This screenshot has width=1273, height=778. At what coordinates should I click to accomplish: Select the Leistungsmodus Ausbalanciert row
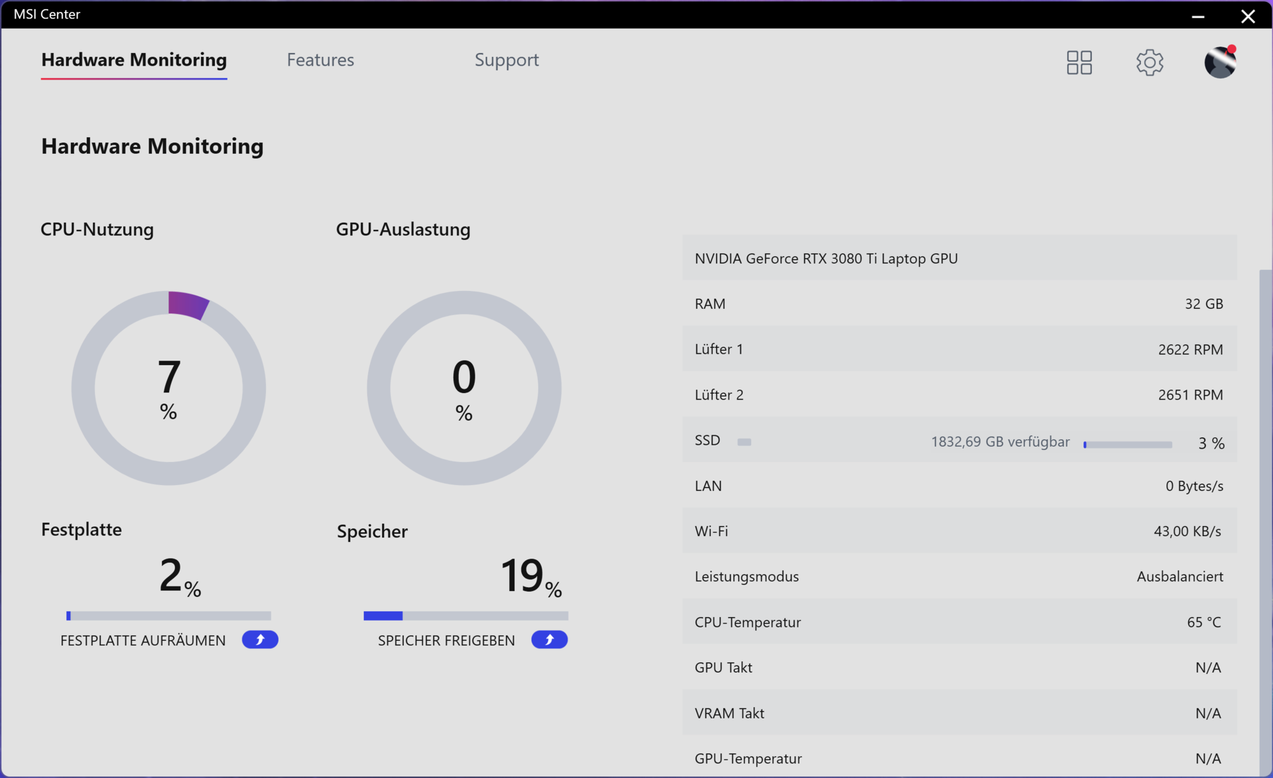click(959, 577)
